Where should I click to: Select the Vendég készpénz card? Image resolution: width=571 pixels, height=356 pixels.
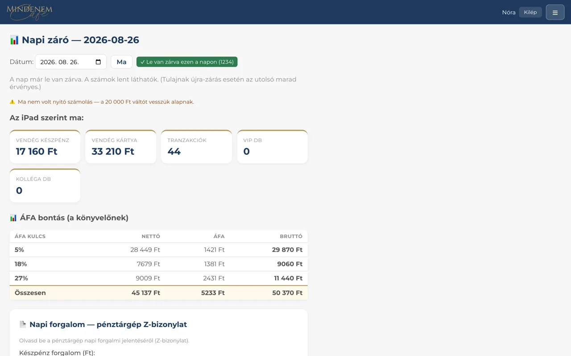45,146
